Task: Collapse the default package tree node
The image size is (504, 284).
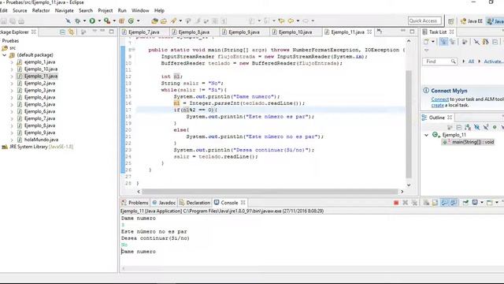Action: pyautogui.click(x=5, y=55)
